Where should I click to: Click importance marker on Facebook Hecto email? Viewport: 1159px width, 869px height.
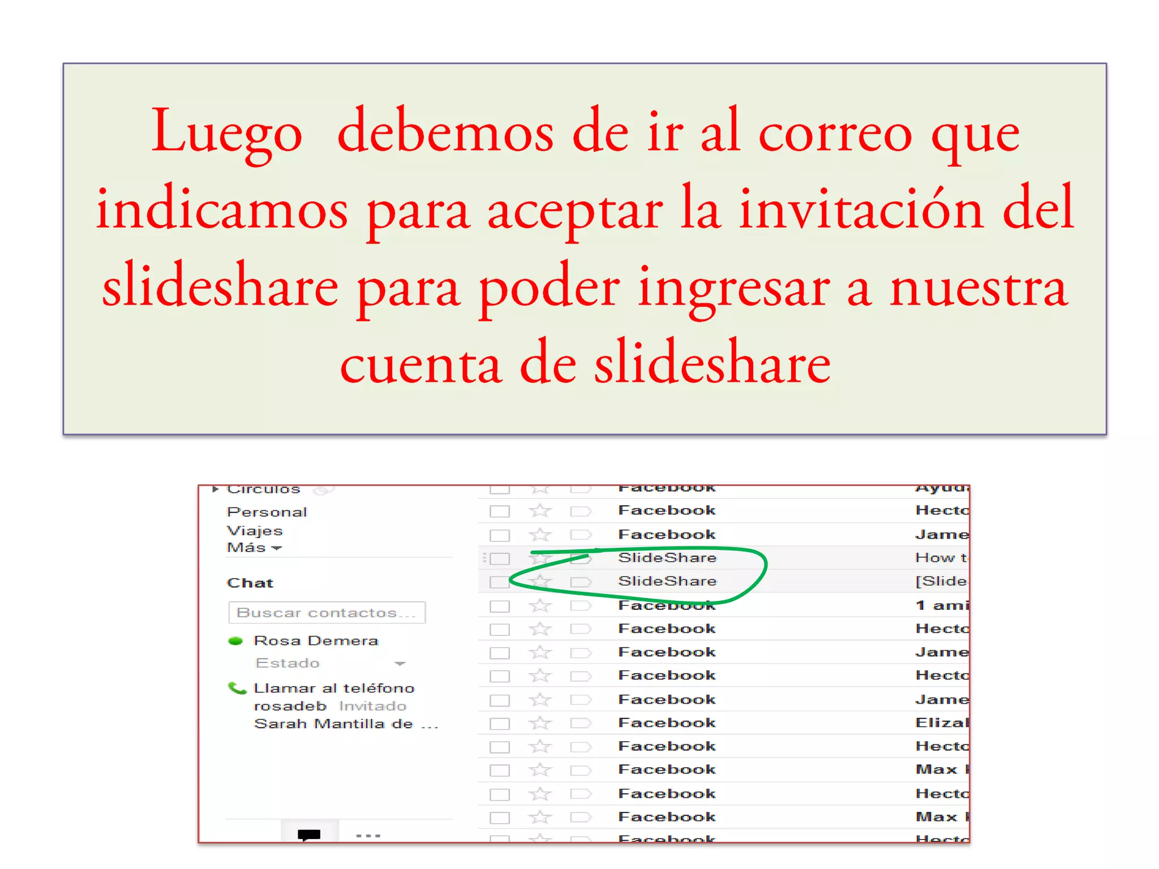[580, 511]
